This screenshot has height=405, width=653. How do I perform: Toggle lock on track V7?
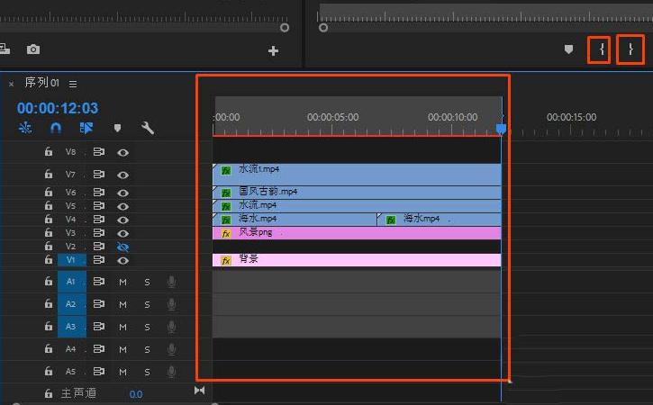pos(49,174)
